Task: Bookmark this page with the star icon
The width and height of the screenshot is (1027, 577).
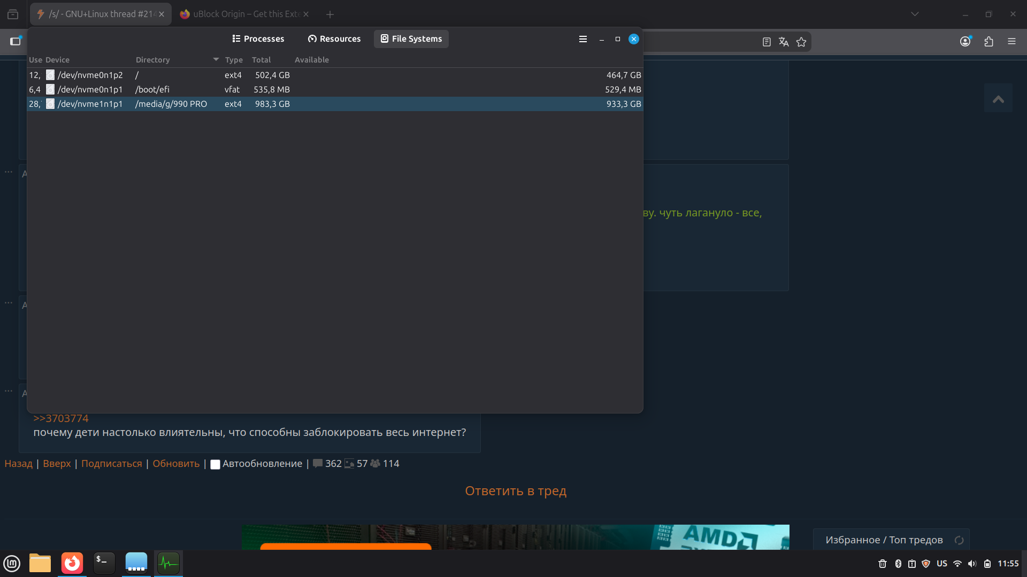Action: click(x=801, y=42)
